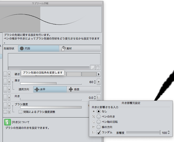Click the add brush tip material icon
The image size is (174, 142).
tap(92, 67)
